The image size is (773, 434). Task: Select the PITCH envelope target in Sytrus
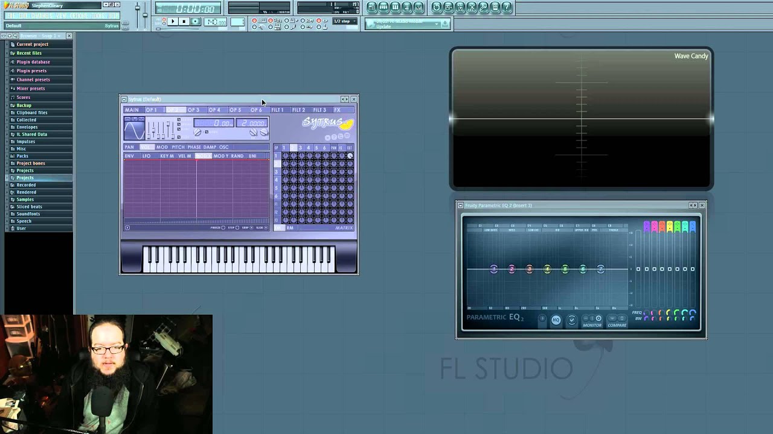(178, 147)
